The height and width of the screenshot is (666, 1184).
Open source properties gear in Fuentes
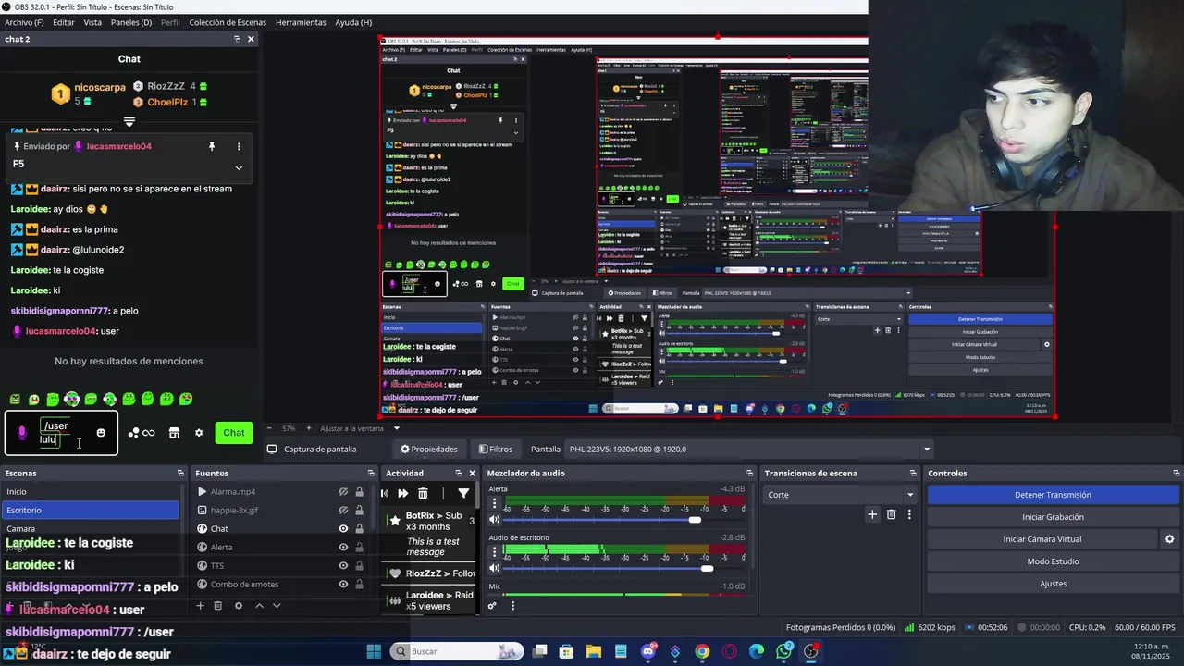point(239,606)
